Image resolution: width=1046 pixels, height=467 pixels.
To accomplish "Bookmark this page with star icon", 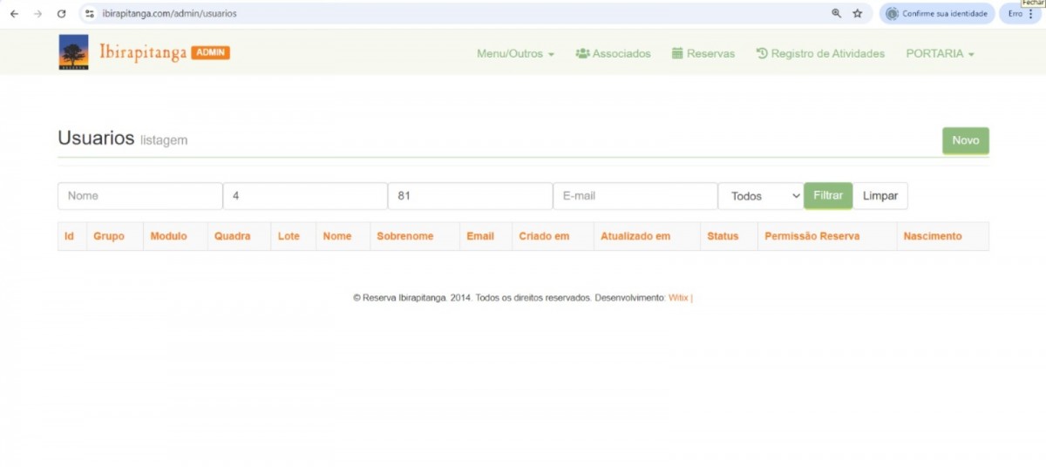I will point(858,14).
